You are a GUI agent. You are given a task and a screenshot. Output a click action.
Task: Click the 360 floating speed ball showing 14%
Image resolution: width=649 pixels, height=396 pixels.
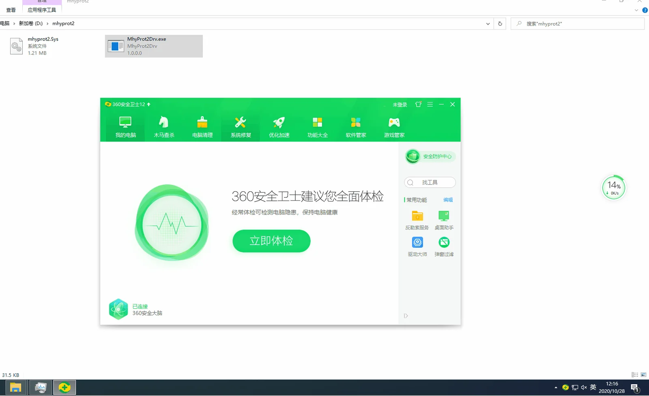614,188
